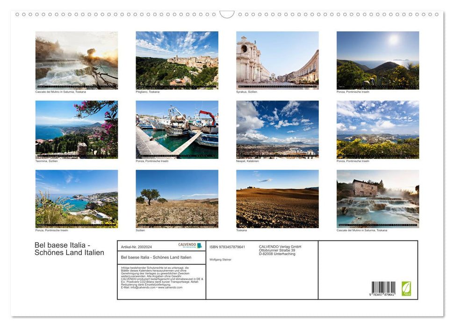Screen dimensions: 454x327
Task: Click the Taormina, Sizilien coastal image
Action: pos(76,129)
